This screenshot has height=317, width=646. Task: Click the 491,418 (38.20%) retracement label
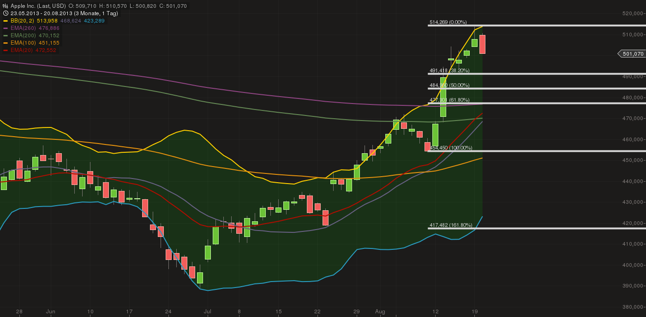[449, 71]
